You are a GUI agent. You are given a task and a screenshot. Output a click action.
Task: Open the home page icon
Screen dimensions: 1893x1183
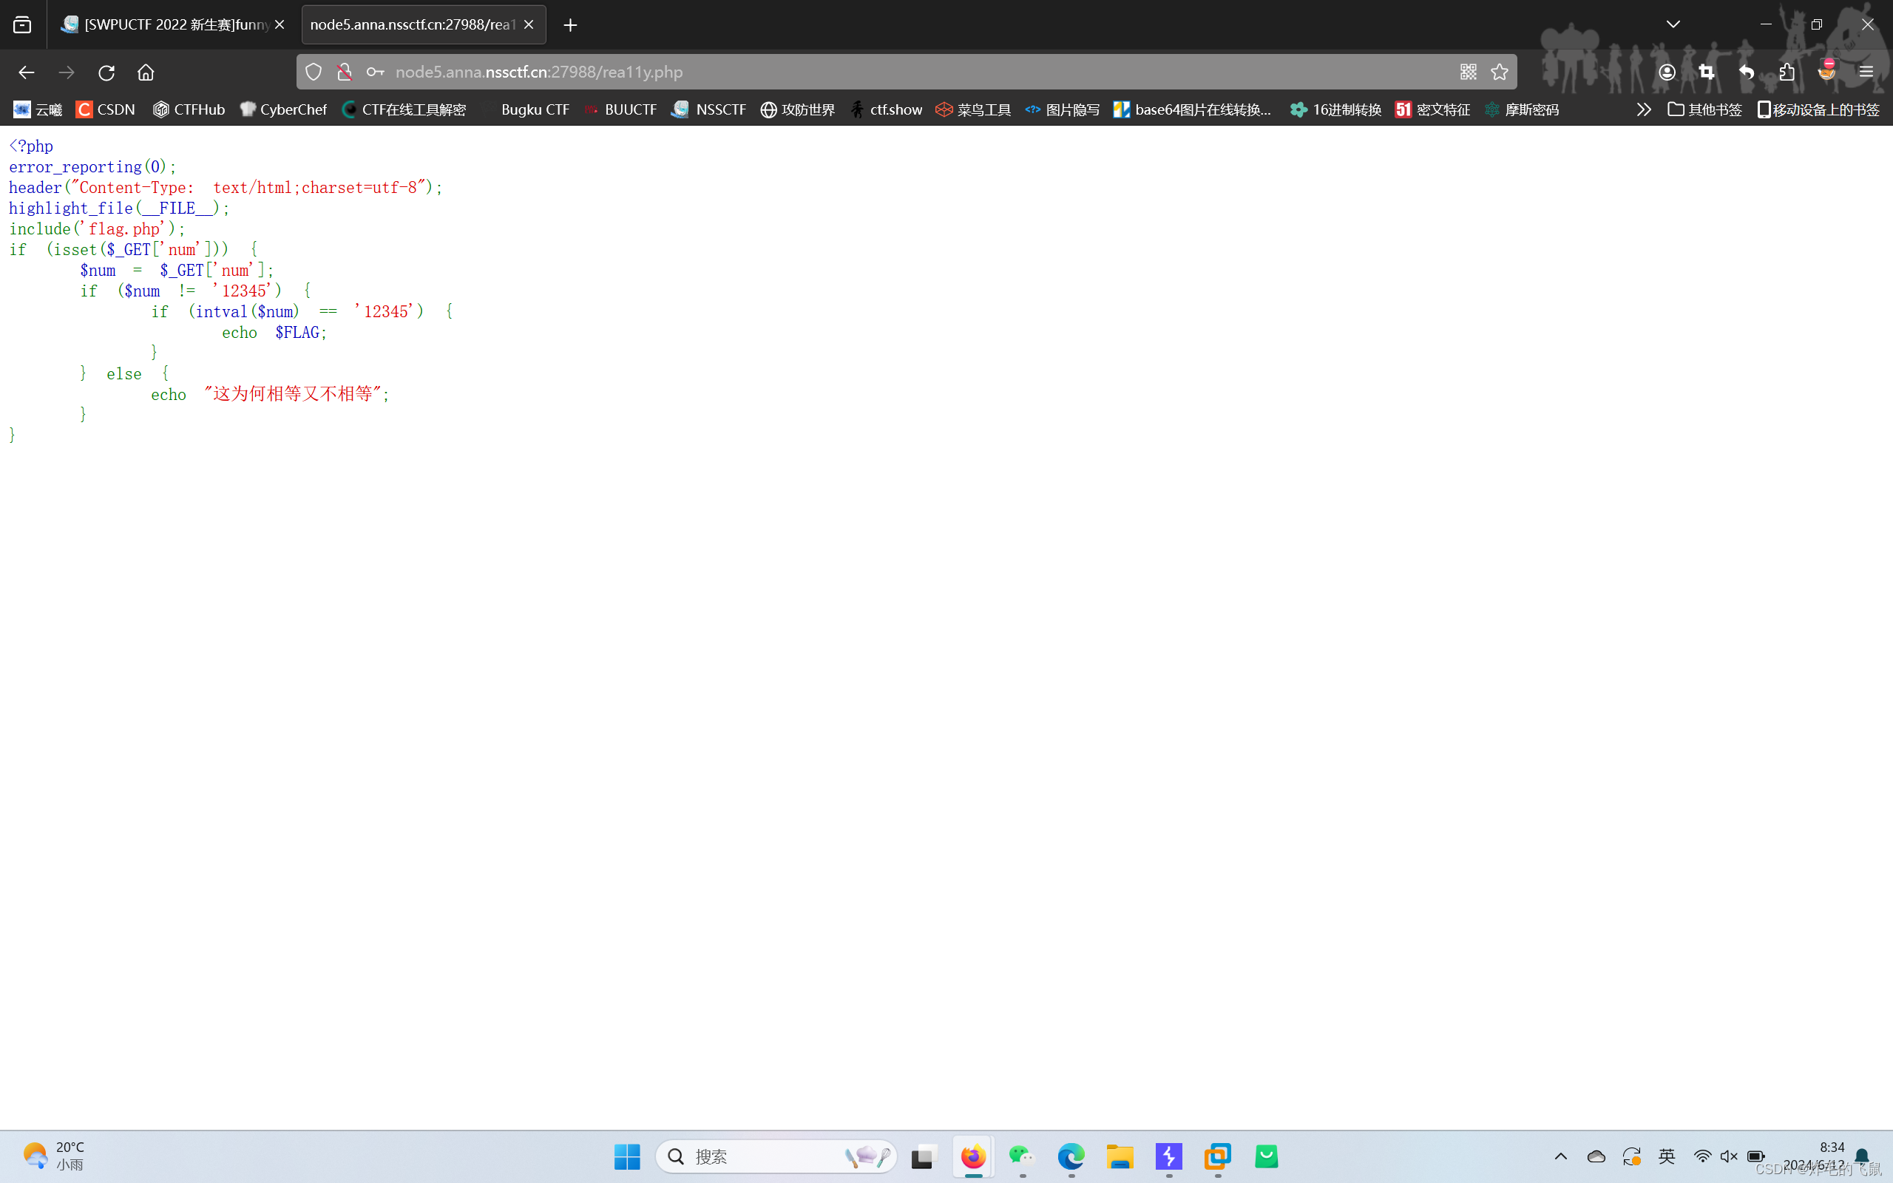coord(146,72)
